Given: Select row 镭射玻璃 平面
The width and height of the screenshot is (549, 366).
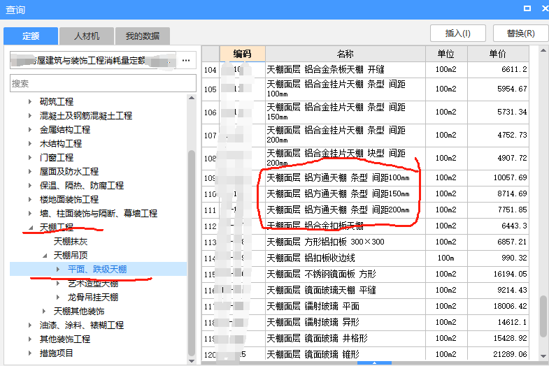Looking at the screenshot, I should pos(365,307).
